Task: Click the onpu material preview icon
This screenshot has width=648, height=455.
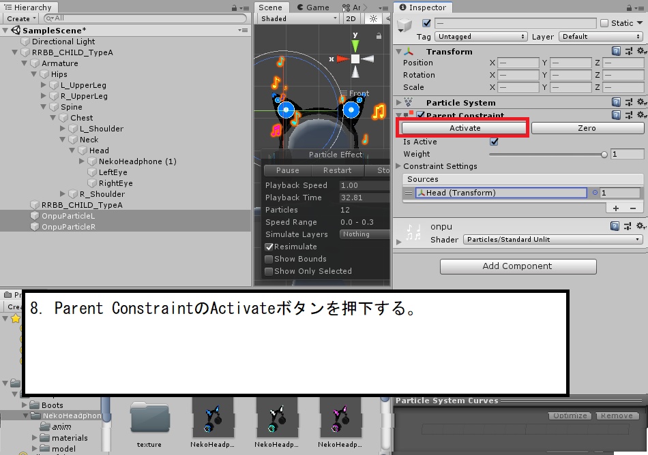Action: 413,232
